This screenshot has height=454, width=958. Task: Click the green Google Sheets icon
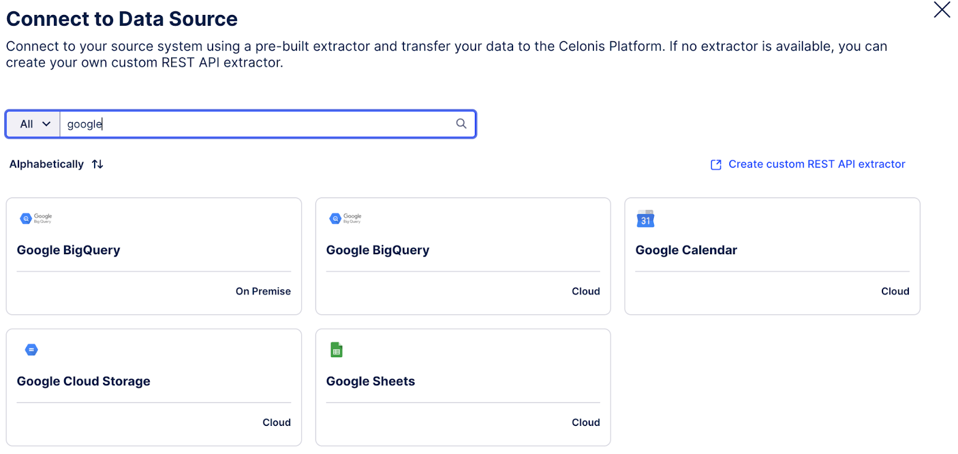[336, 349]
